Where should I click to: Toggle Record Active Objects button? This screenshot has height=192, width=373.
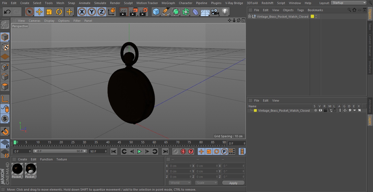(x=176, y=151)
